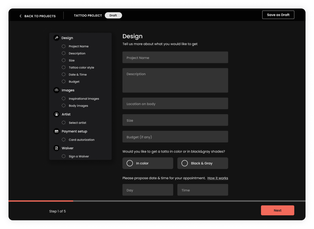The image size is (314, 229).
Task: Click the Waiver document icon
Action: coord(56,148)
